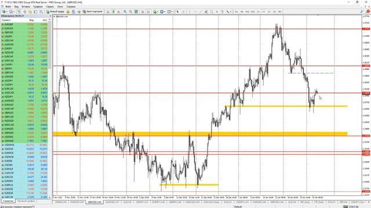
Task: Switch chart to line chart icon
Action: 119,12
